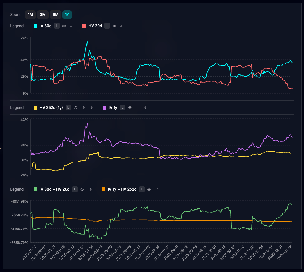The width and height of the screenshot is (304, 272).
Task: Click the yellow HV 252d color swatch
Action: click(35, 108)
